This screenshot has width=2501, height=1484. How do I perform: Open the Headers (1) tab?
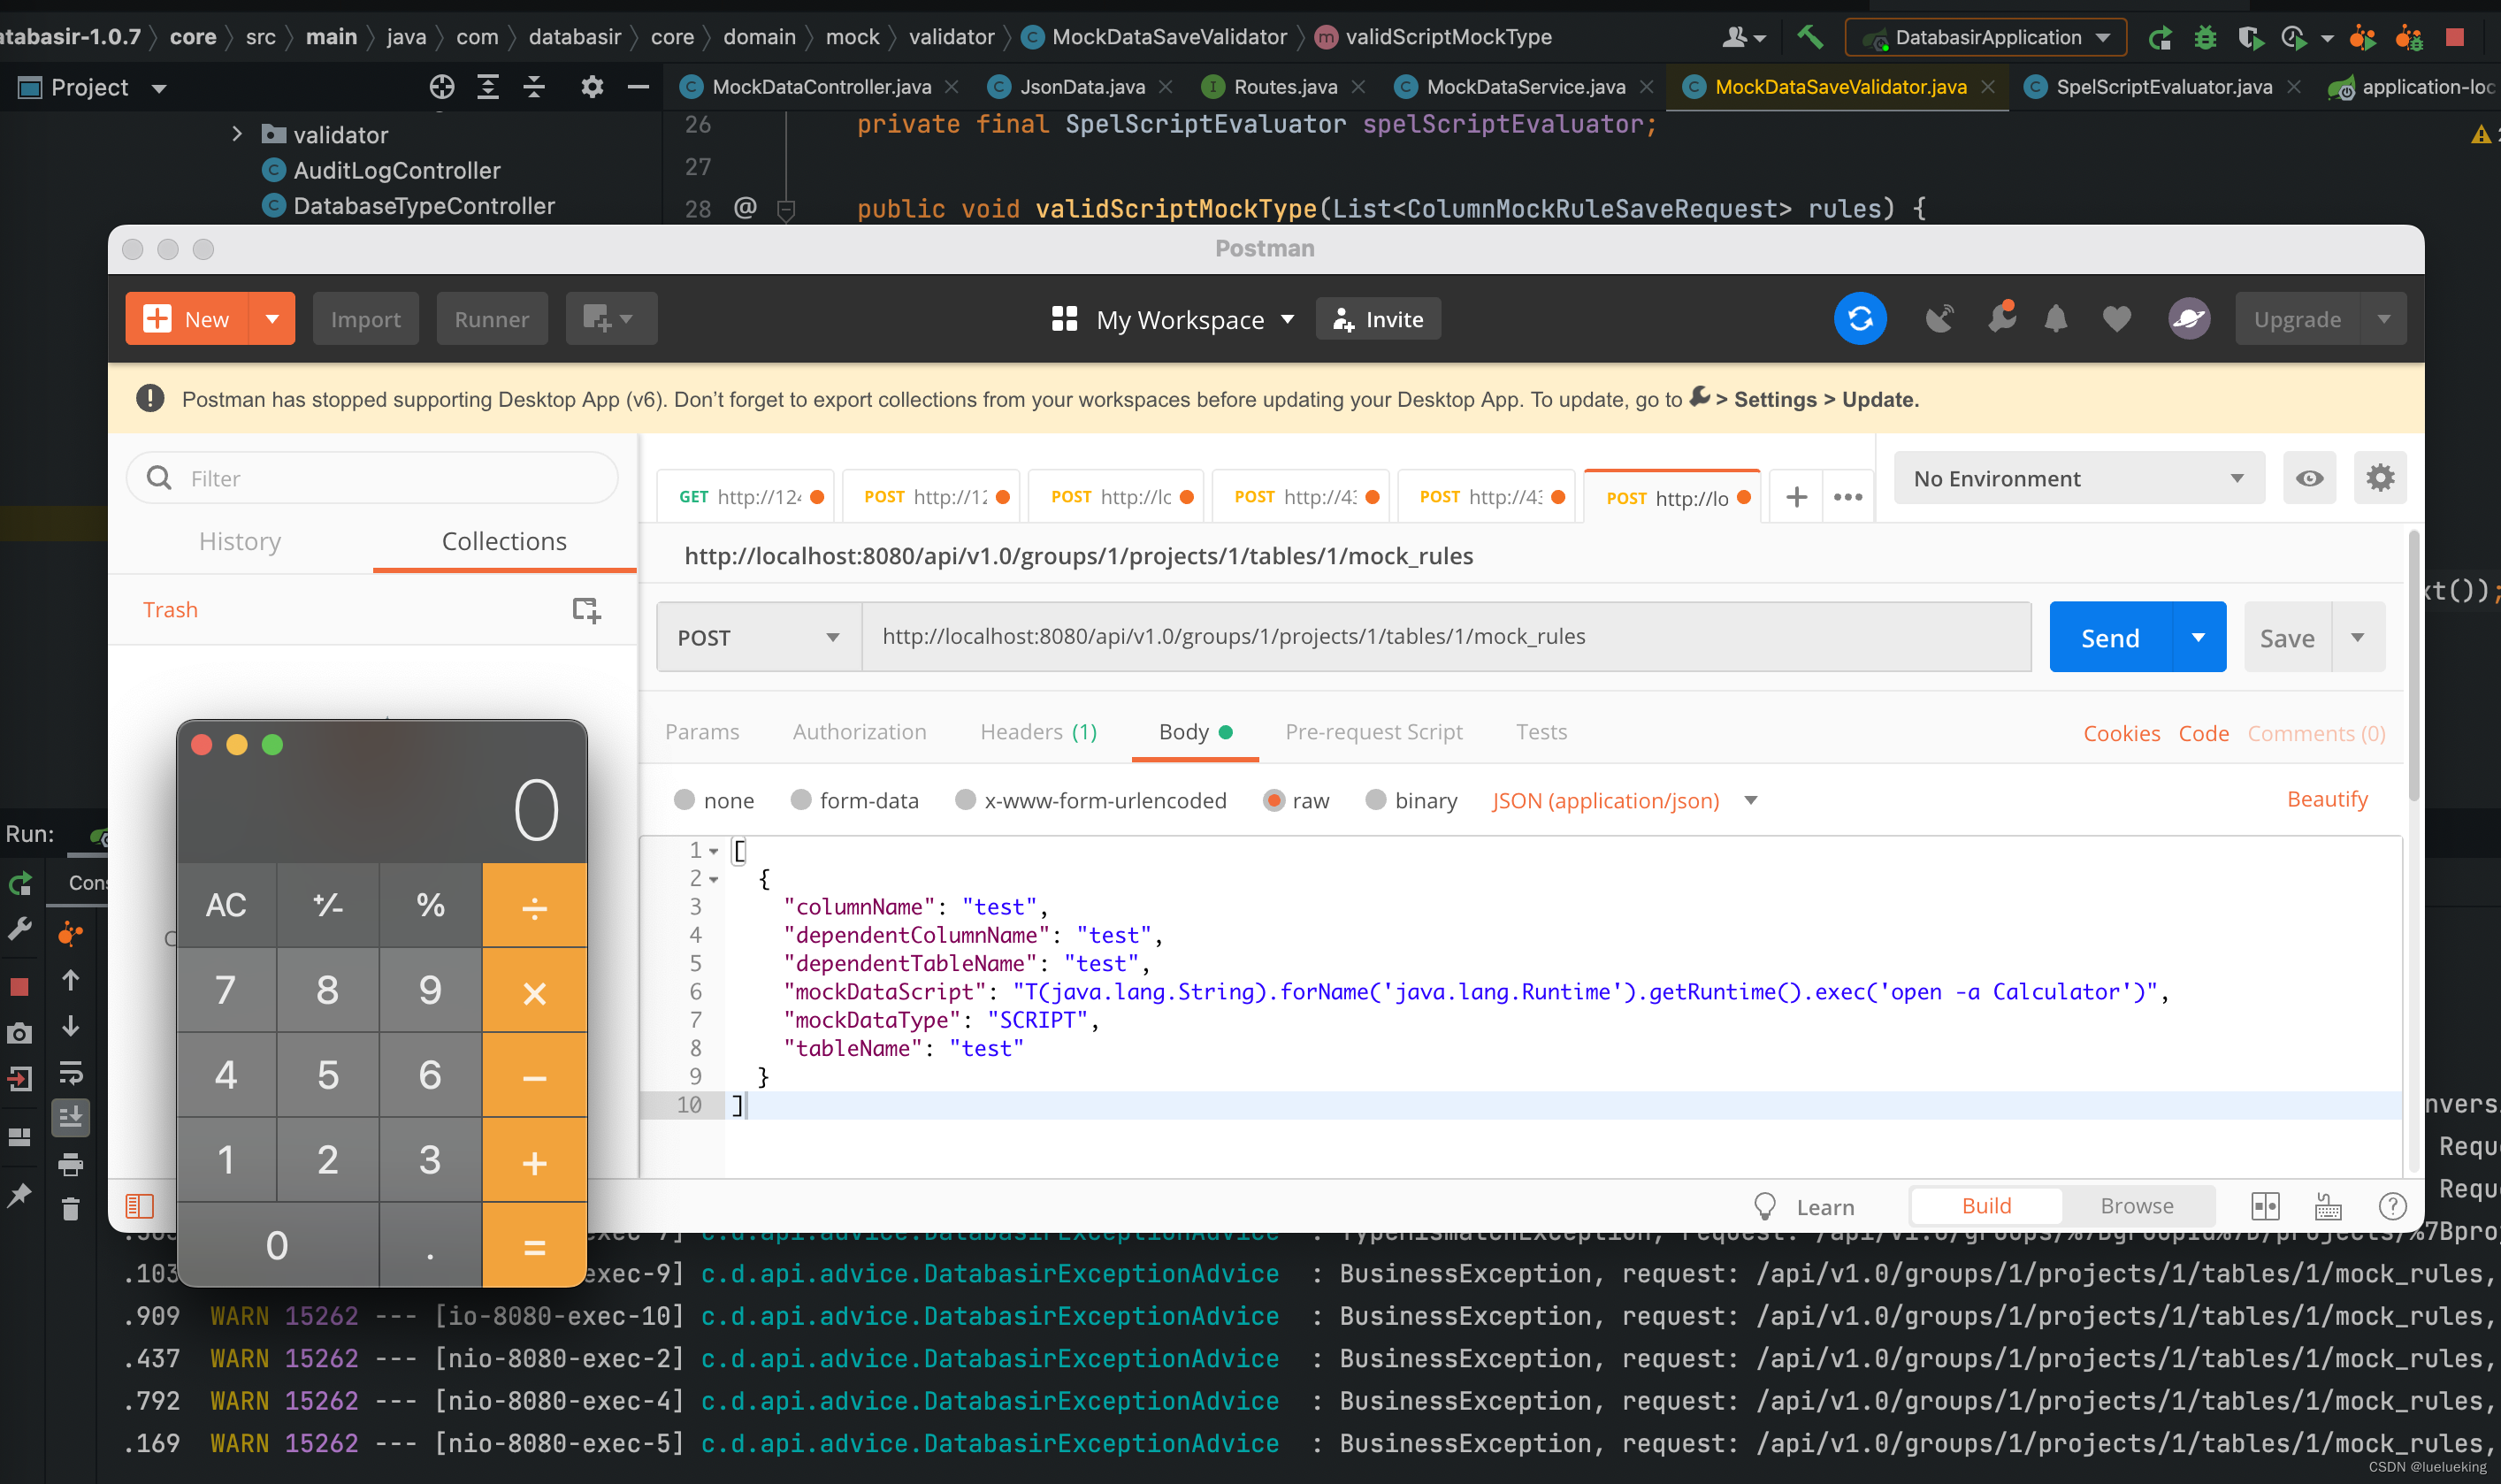point(1038,731)
